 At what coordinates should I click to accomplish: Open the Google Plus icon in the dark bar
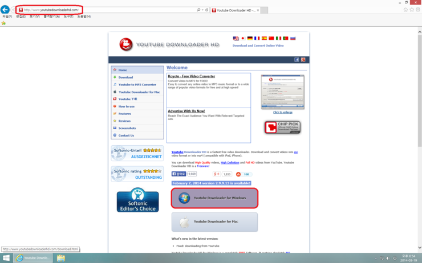coord(303,60)
